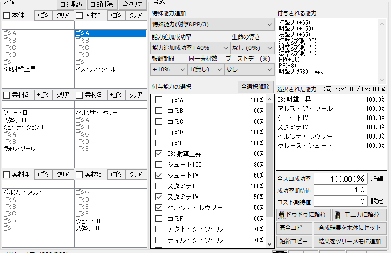The width and height of the screenshot is (391, 253).
Task: Click the 完全コピー button
Action: point(294,228)
